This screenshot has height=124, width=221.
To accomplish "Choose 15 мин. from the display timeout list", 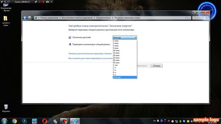I will click(x=125, y=53).
